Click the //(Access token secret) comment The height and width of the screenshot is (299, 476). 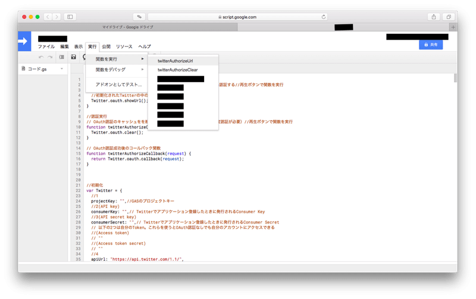point(118,244)
